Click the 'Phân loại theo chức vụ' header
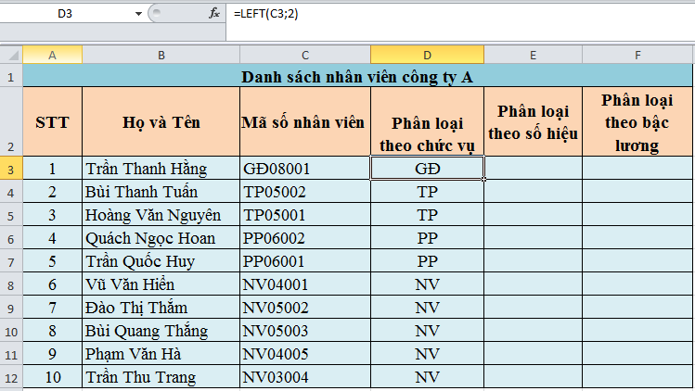The image size is (695, 391). pyautogui.click(x=427, y=121)
